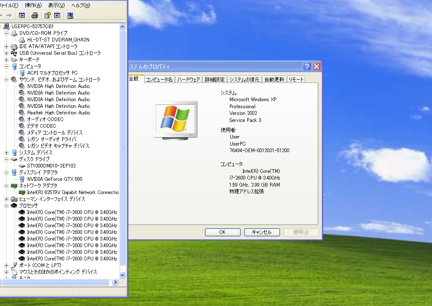
Task: Switch to the リモート tab
Action: pos(296,80)
